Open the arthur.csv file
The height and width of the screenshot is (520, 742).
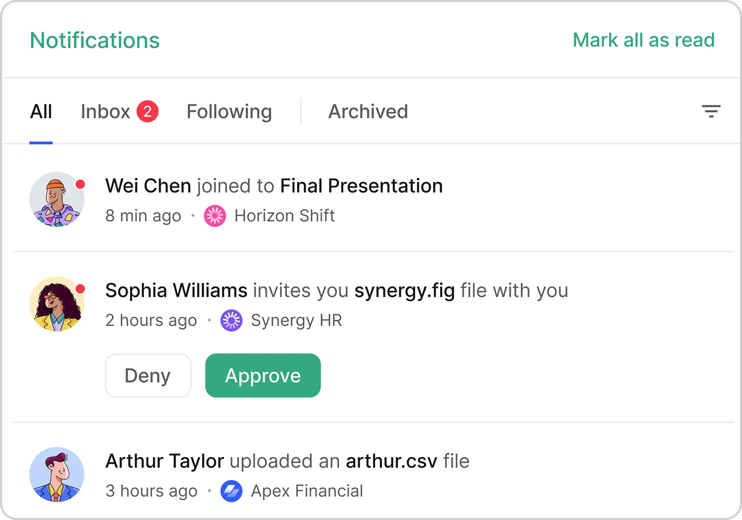(x=391, y=461)
